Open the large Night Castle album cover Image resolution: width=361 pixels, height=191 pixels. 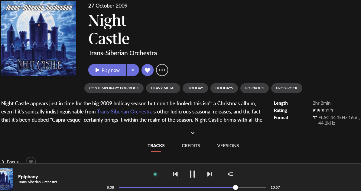click(x=39, y=38)
